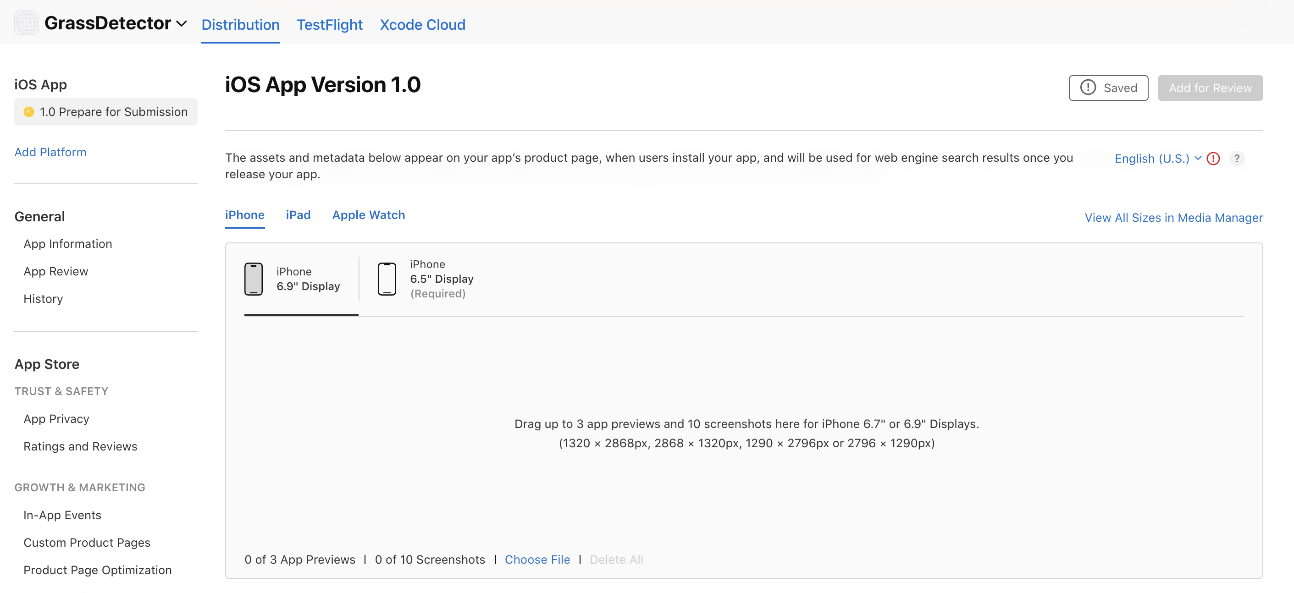Click the Add Platform link
Viewport: 1294px width, 593px height.
pos(50,152)
